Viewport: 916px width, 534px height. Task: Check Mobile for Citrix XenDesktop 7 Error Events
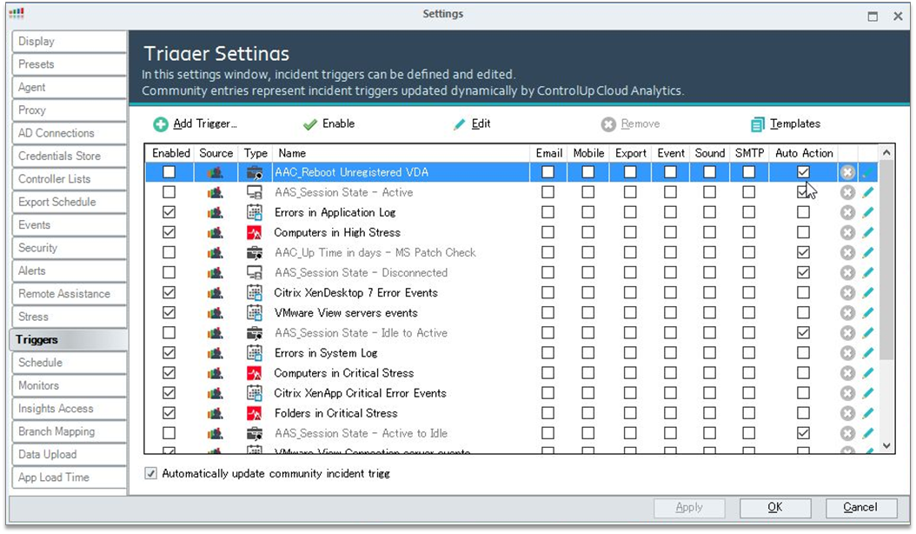588,292
